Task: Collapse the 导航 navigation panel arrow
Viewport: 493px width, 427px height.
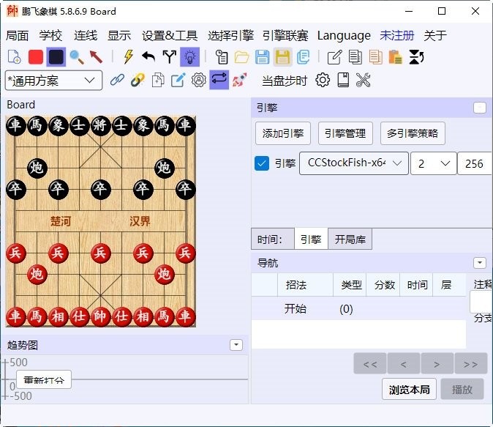Action: [480, 262]
